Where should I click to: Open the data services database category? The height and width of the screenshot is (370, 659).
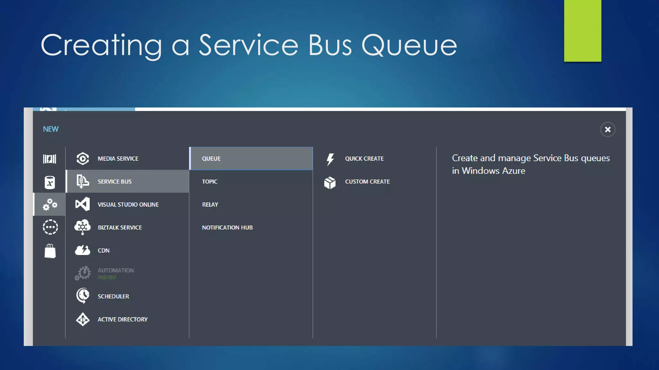50,182
